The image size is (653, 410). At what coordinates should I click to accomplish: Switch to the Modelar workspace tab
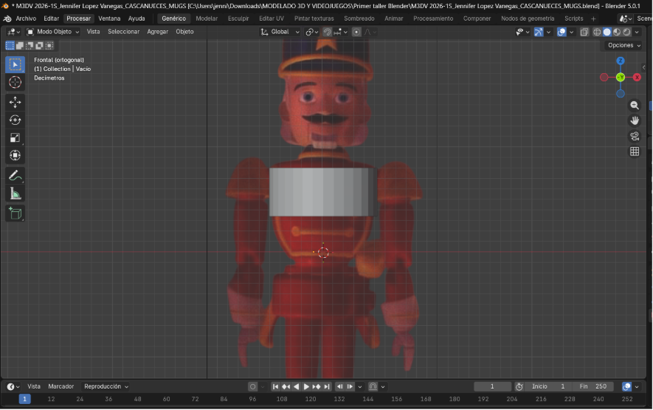pyautogui.click(x=207, y=18)
